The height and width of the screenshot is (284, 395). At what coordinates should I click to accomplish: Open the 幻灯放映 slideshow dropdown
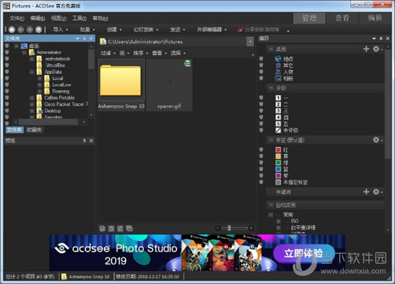(x=146, y=30)
